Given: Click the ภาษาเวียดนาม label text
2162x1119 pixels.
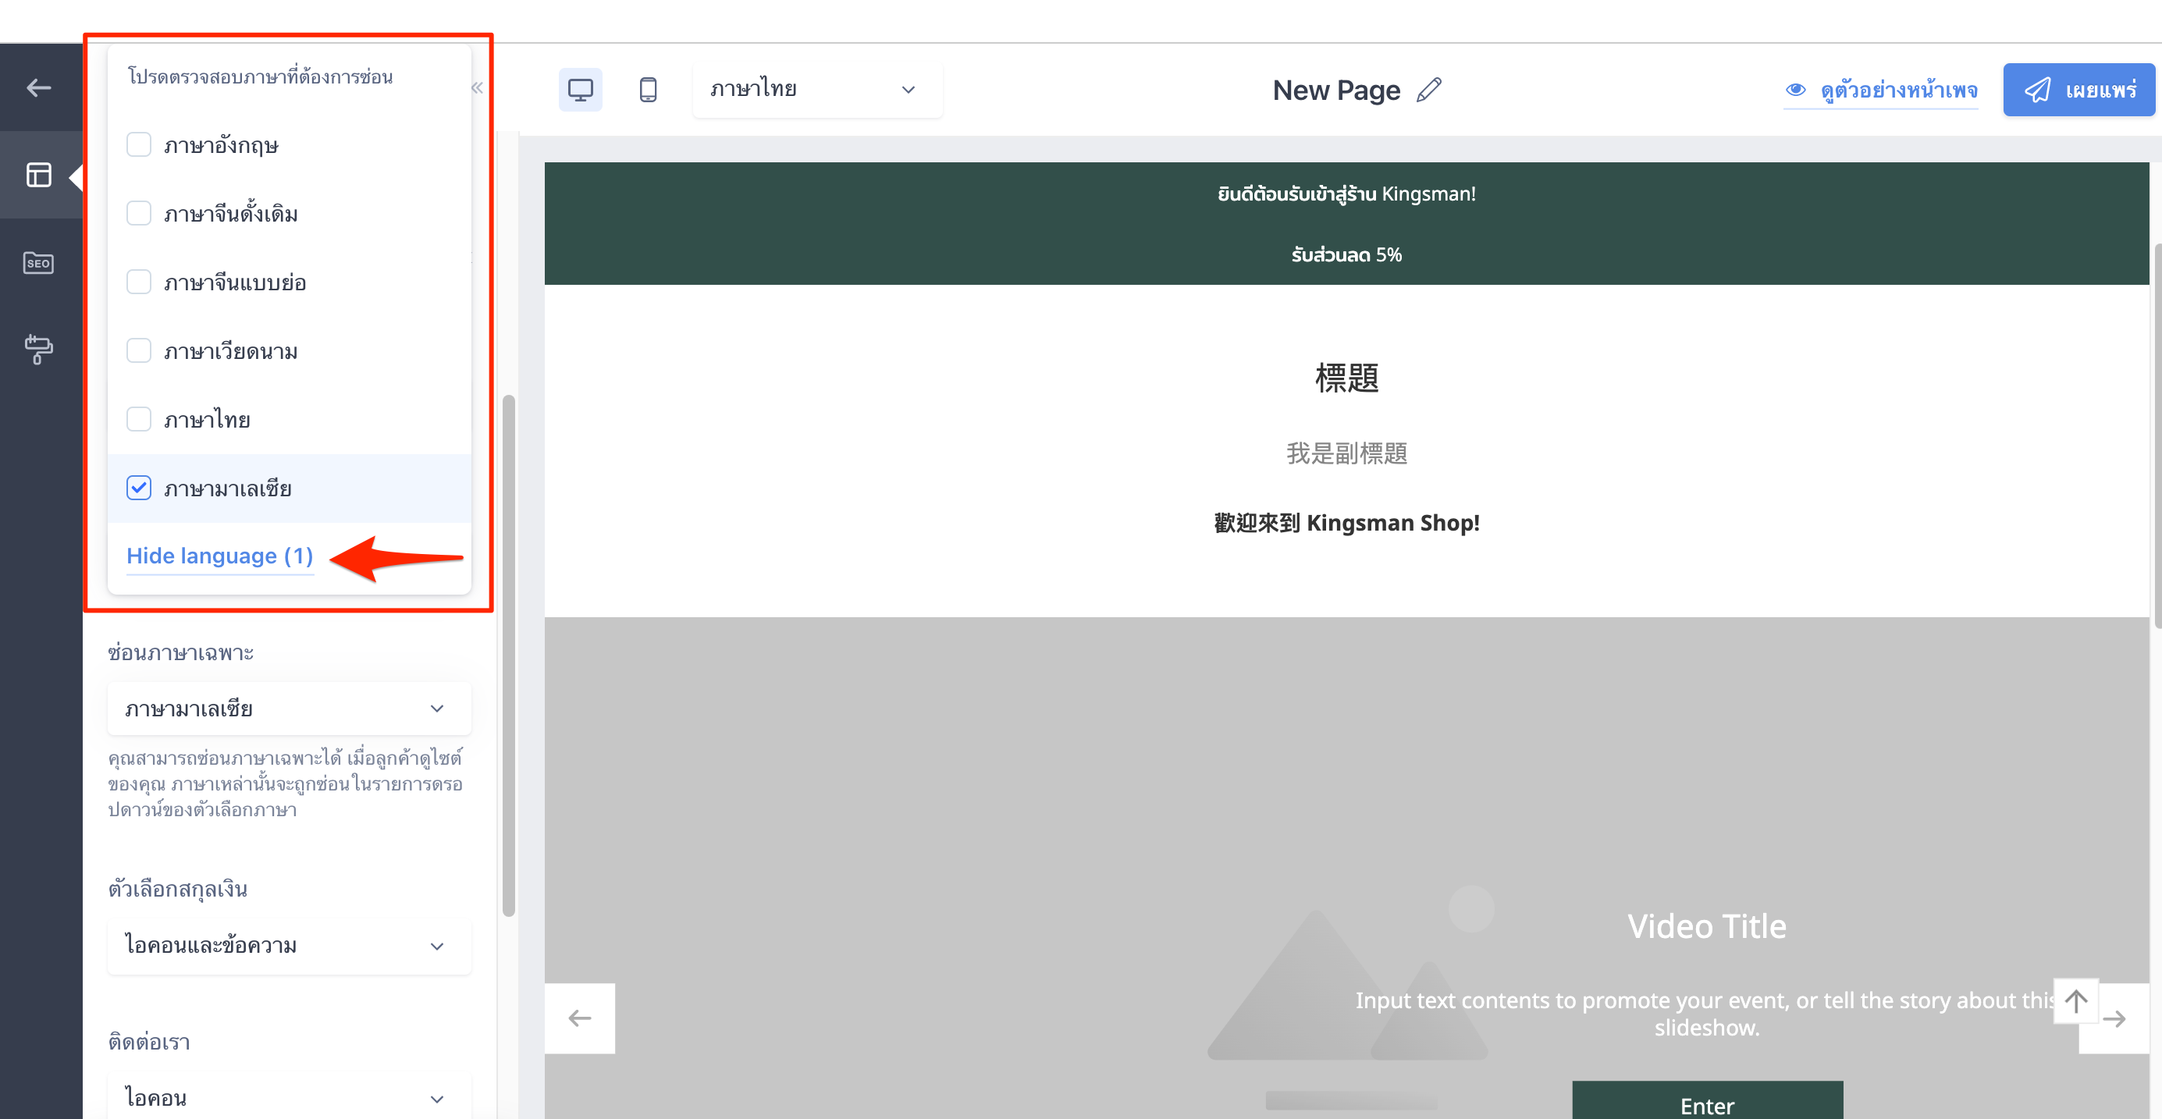Looking at the screenshot, I should click(x=231, y=350).
